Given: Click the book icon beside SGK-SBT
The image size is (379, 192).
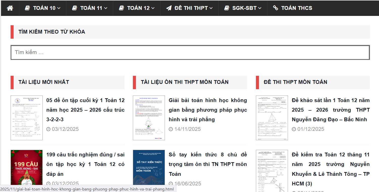Looking at the screenshot, I should [x=227, y=8].
